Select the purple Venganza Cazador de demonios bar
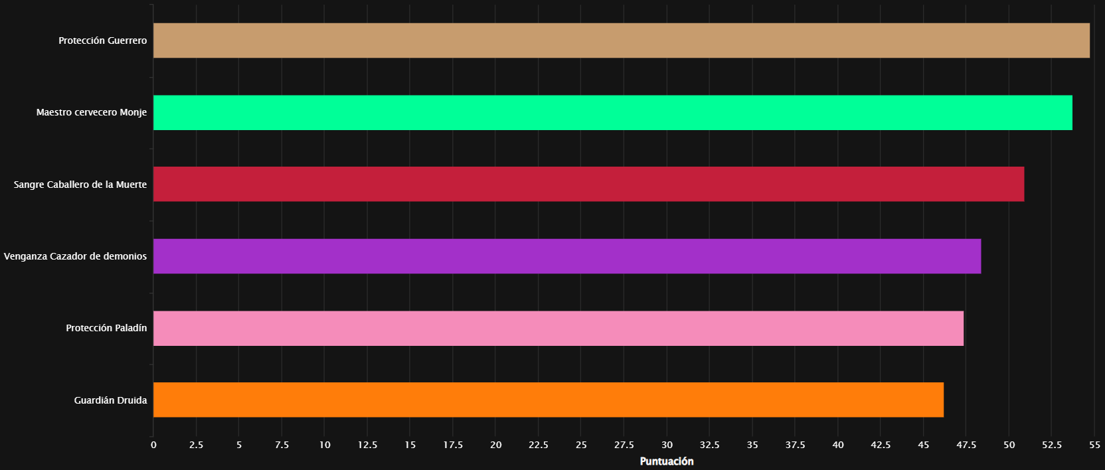Screen dimensions: 1105x470 tap(566, 256)
